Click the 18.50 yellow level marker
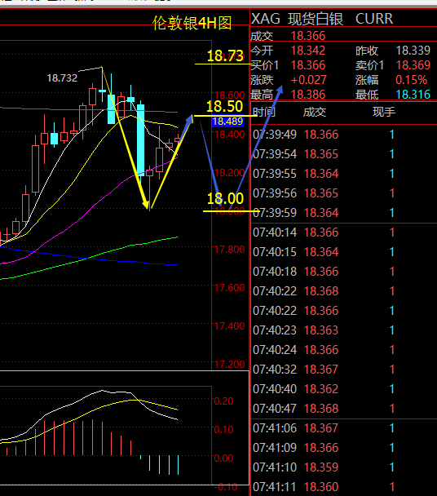Image resolution: width=437 pixels, height=496 pixels. click(224, 106)
